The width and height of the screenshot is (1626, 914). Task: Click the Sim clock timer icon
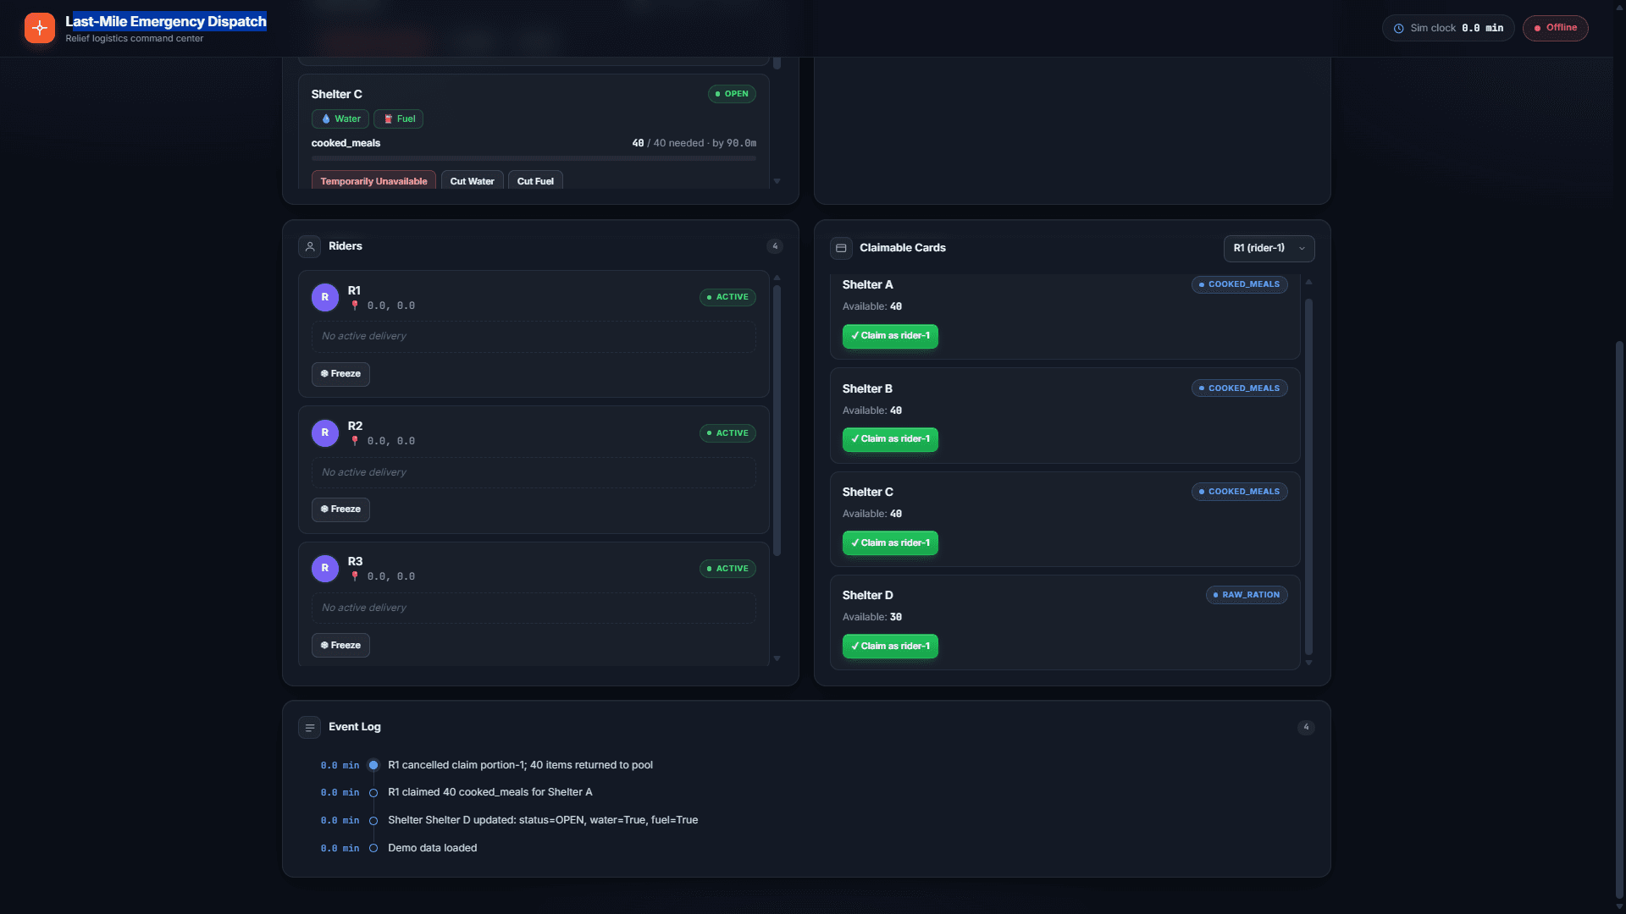(x=1399, y=28)
